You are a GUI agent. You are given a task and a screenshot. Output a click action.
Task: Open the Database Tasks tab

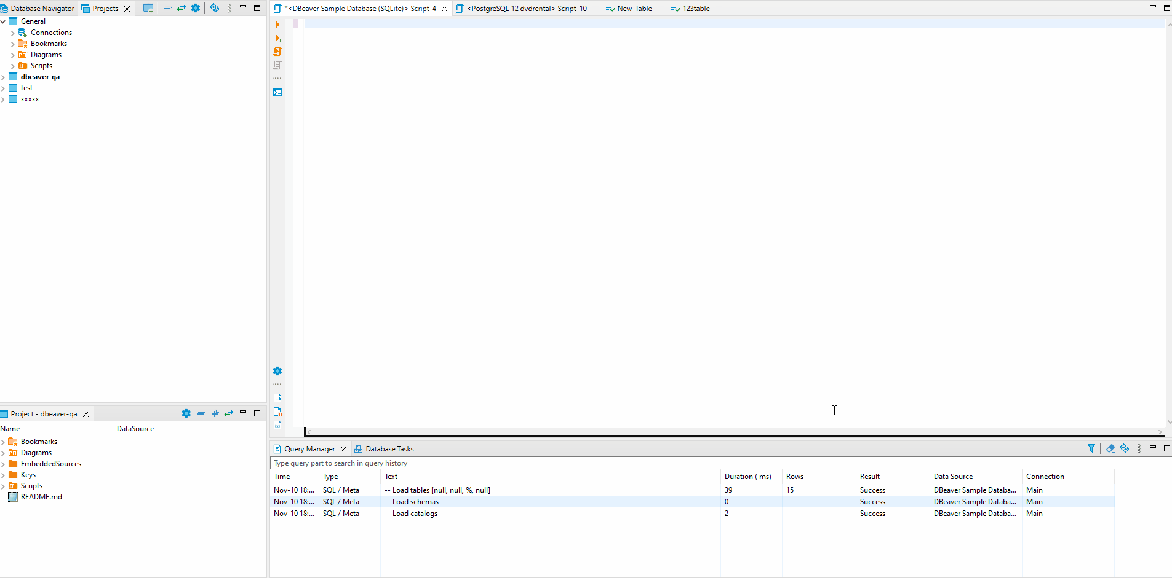click(x=384, y=448)
